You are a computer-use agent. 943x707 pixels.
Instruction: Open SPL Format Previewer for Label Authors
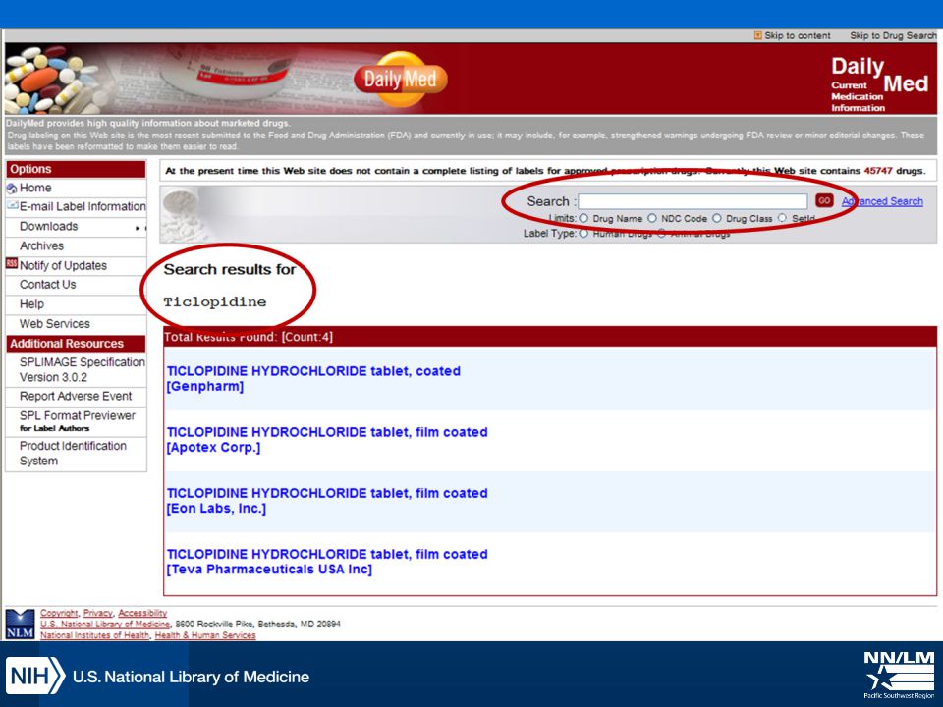[76, 421]
